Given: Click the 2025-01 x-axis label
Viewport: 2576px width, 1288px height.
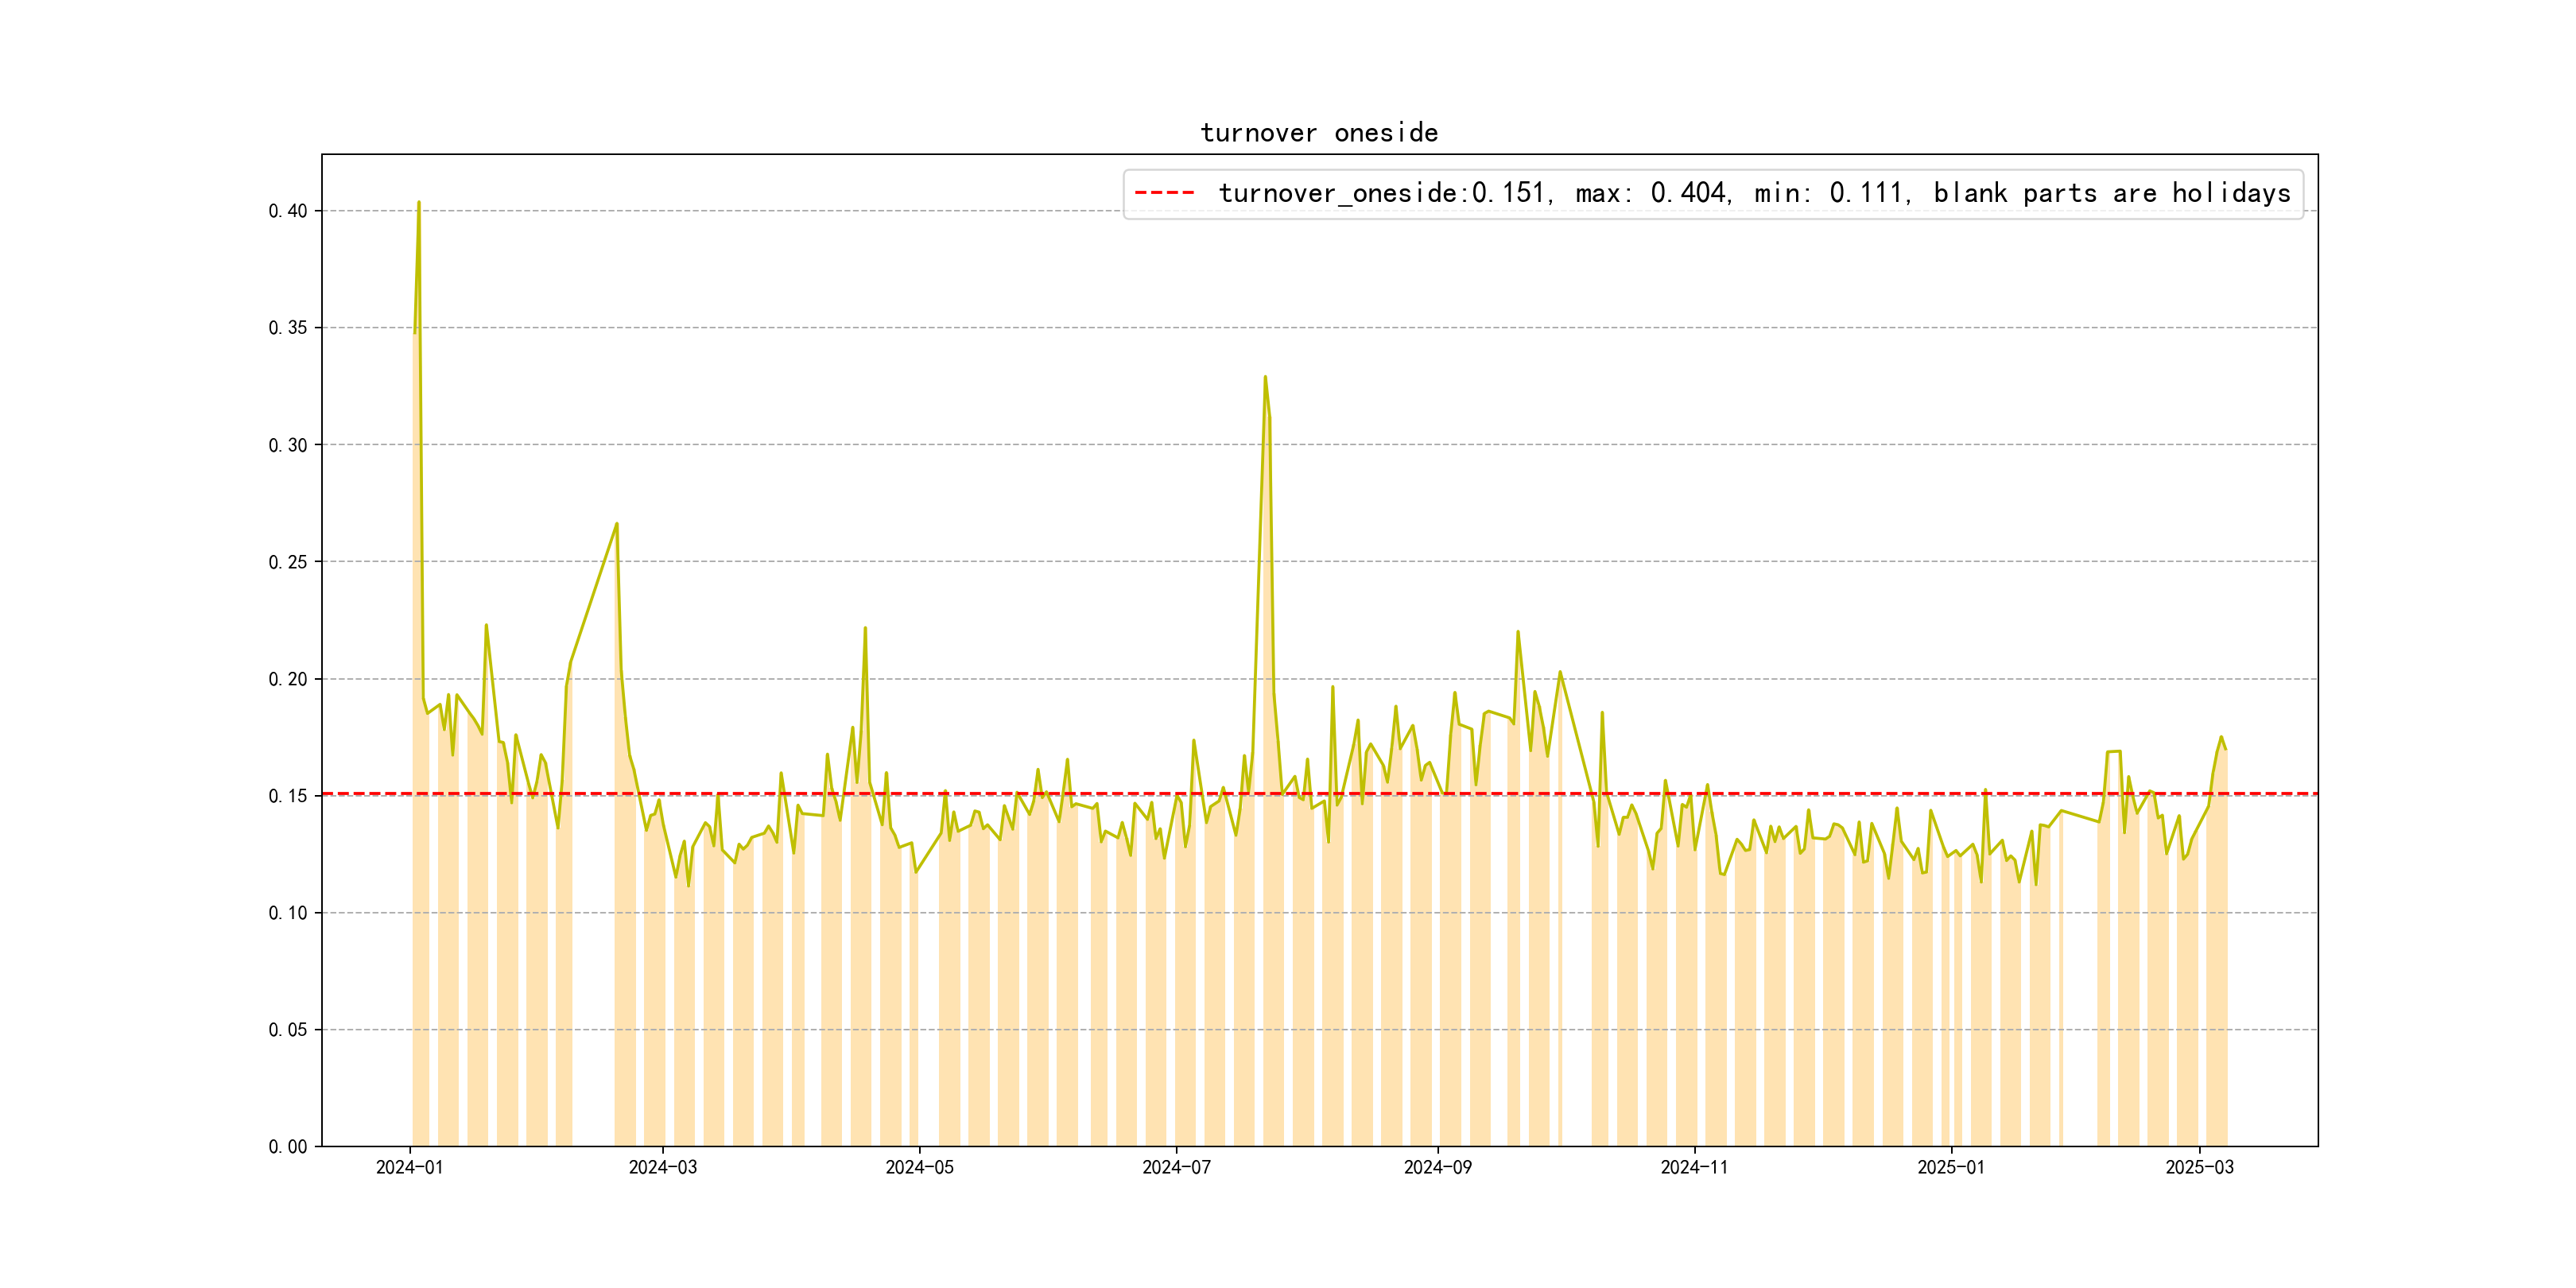Looking at the screenshot, I should [x=1950, y=1167].
